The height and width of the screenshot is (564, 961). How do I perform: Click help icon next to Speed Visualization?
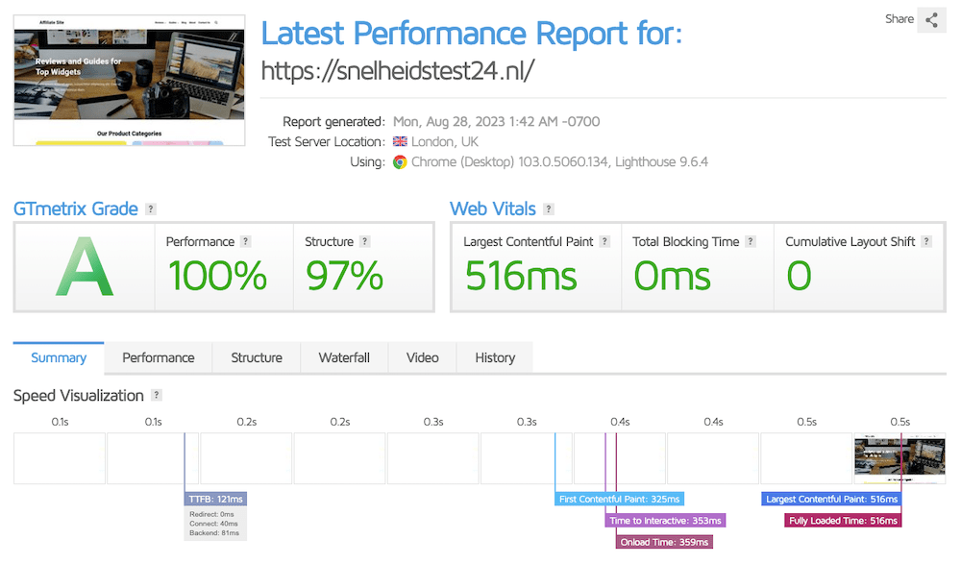pos(157,396)
